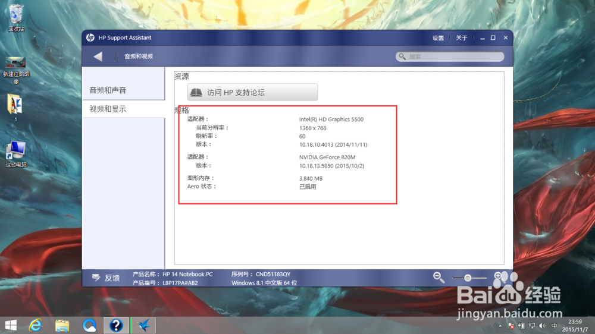Focus the 搜索 search field

[450, 56]
